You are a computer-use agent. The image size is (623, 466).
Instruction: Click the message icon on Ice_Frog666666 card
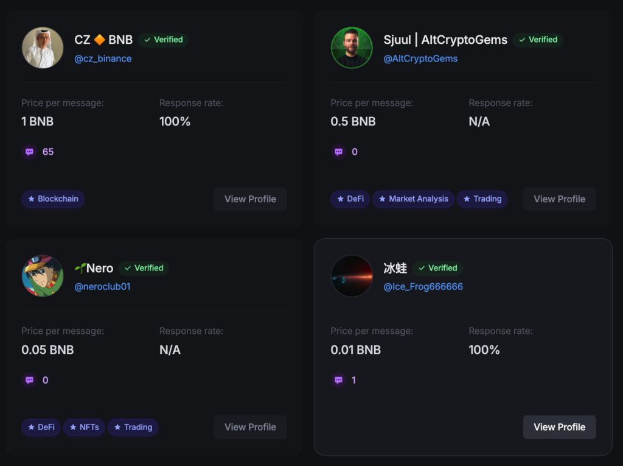(339, 380)
